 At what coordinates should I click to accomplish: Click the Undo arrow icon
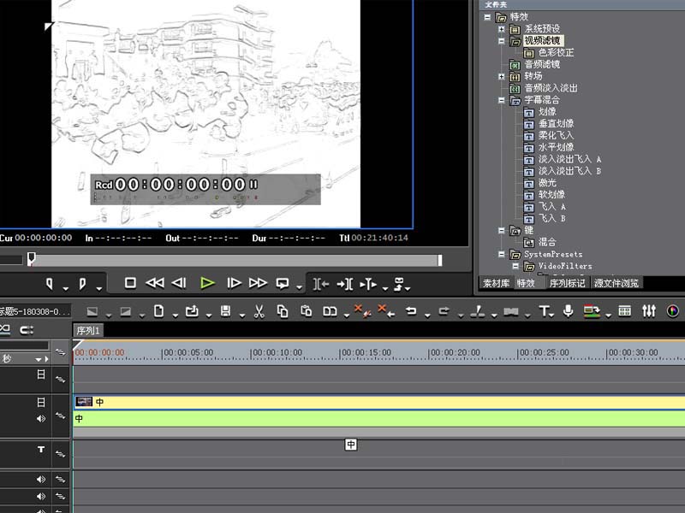[411, 311]
